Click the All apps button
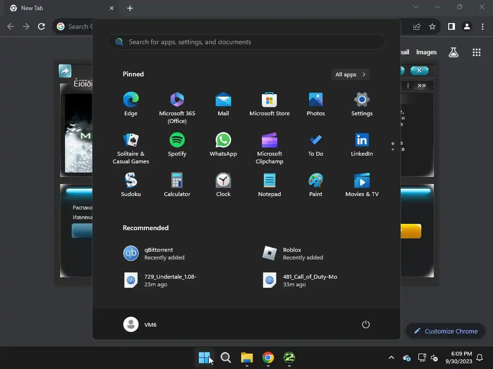The width and height of the screenshot is (493, 369). (x=350, y=74)
